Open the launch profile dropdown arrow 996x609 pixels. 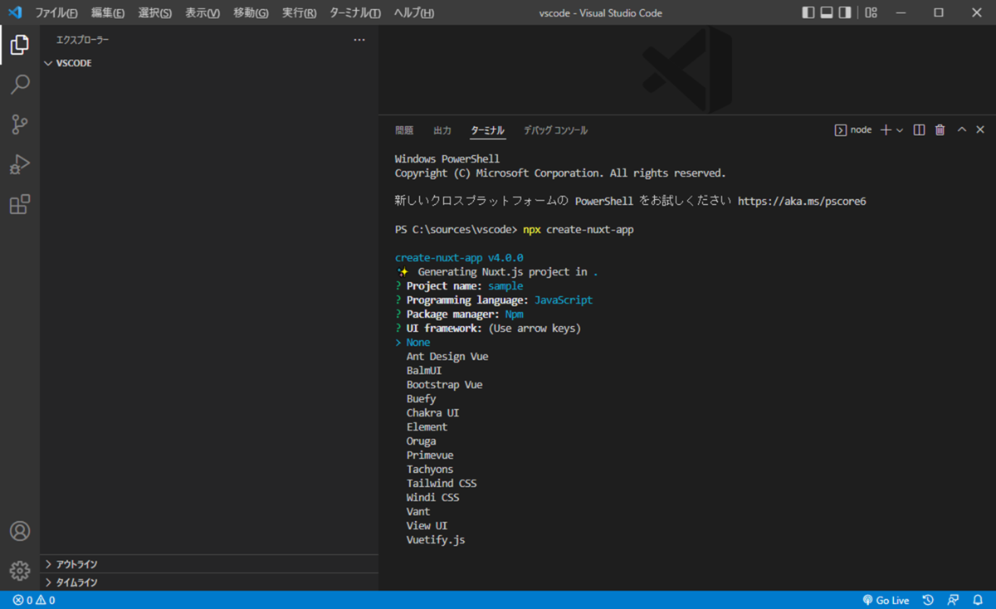pos(900,130)
